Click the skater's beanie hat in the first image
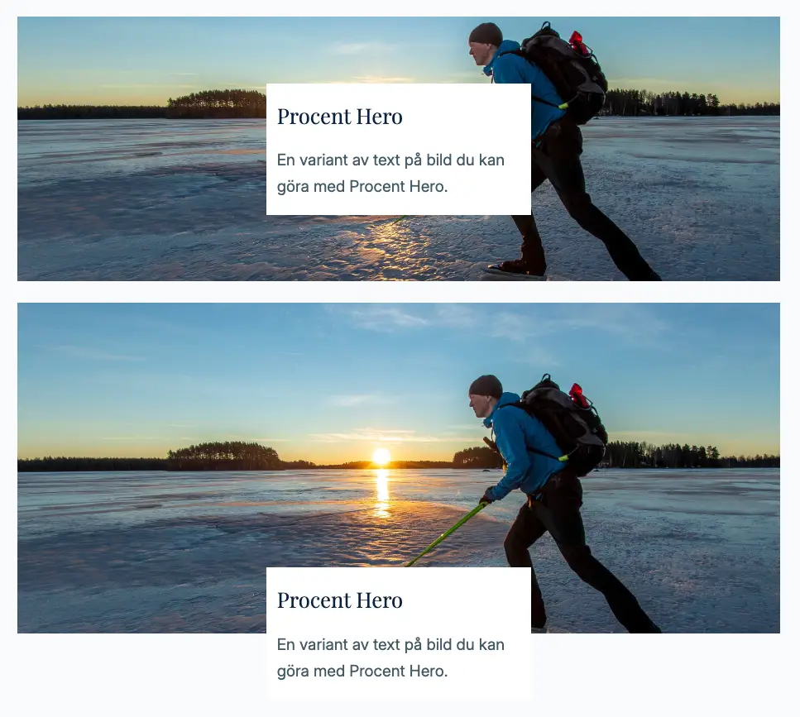This screenshot has width=800, height=717. (x=486, y=34)
